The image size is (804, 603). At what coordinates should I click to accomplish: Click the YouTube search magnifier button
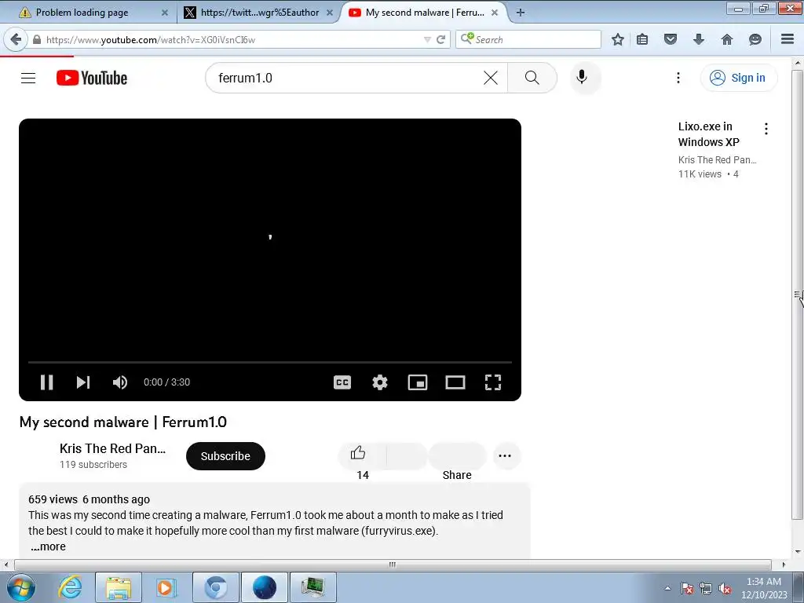click(532, 78)
